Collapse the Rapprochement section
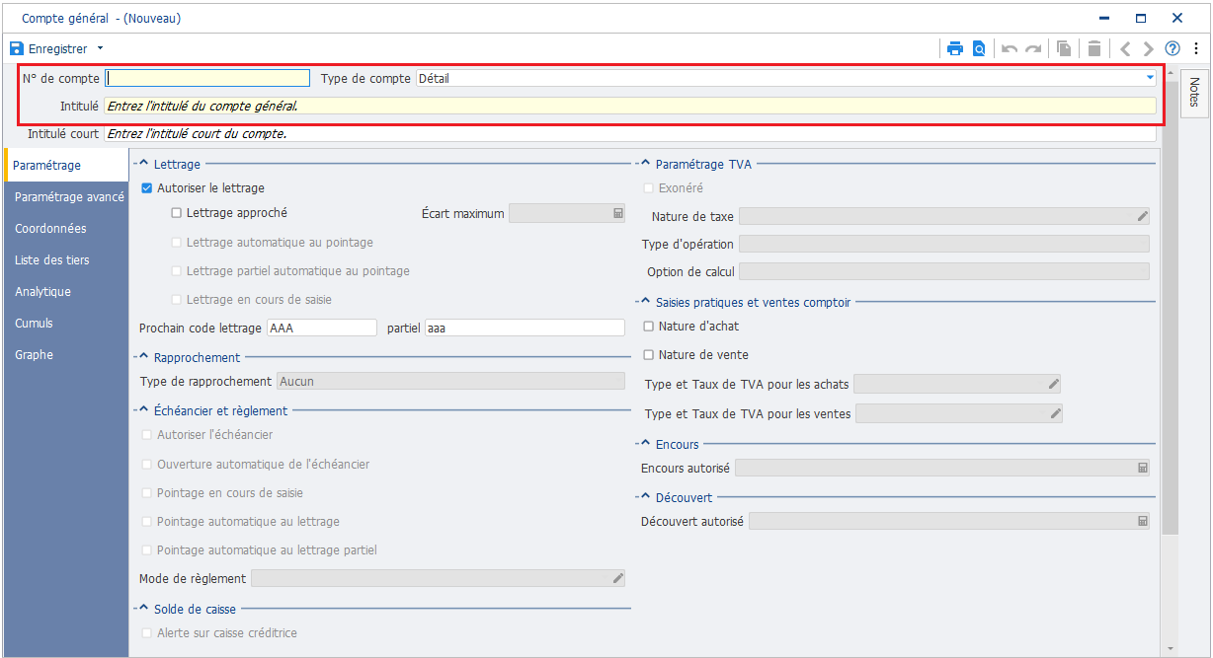1213x658 pixels. point(143,357)
